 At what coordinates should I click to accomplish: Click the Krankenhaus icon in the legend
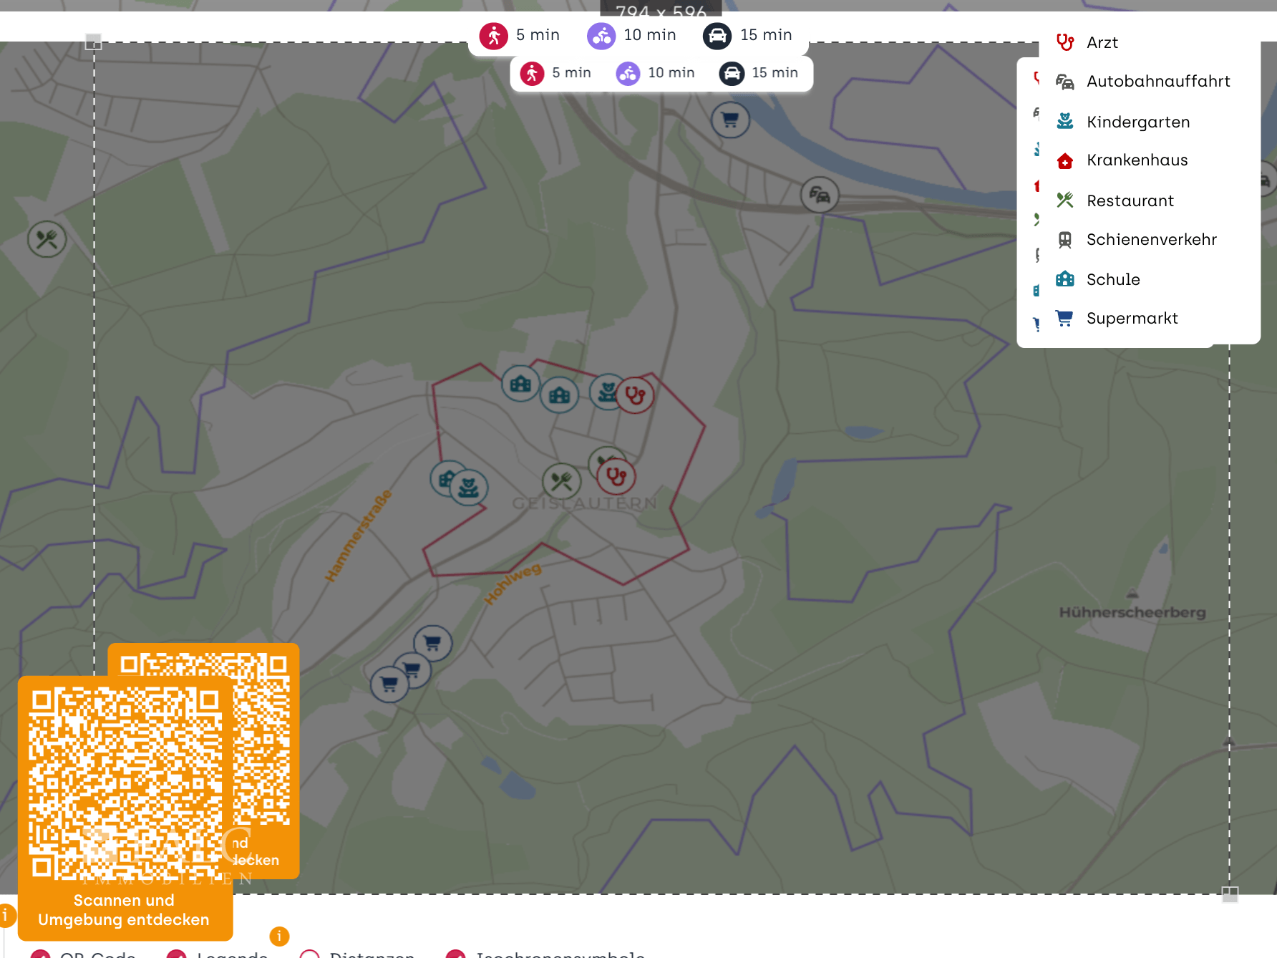[1064, 160]
